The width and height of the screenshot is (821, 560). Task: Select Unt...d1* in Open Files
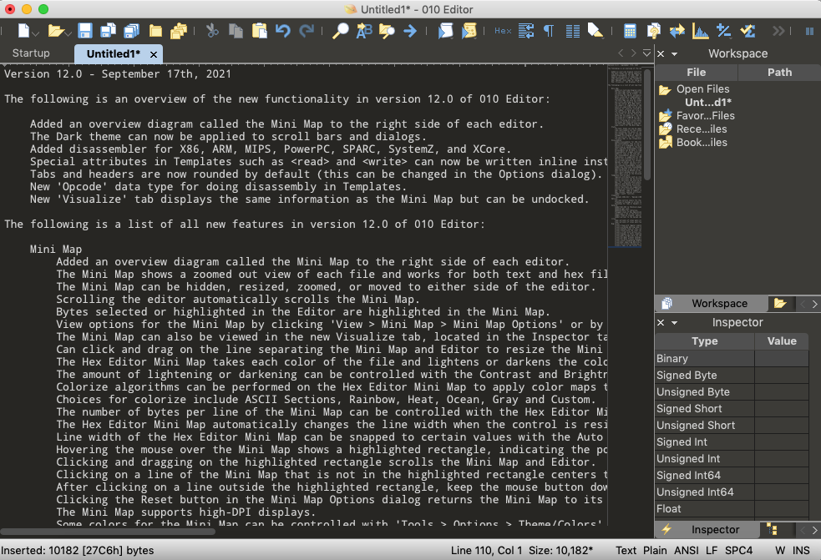tap(708, 103)
